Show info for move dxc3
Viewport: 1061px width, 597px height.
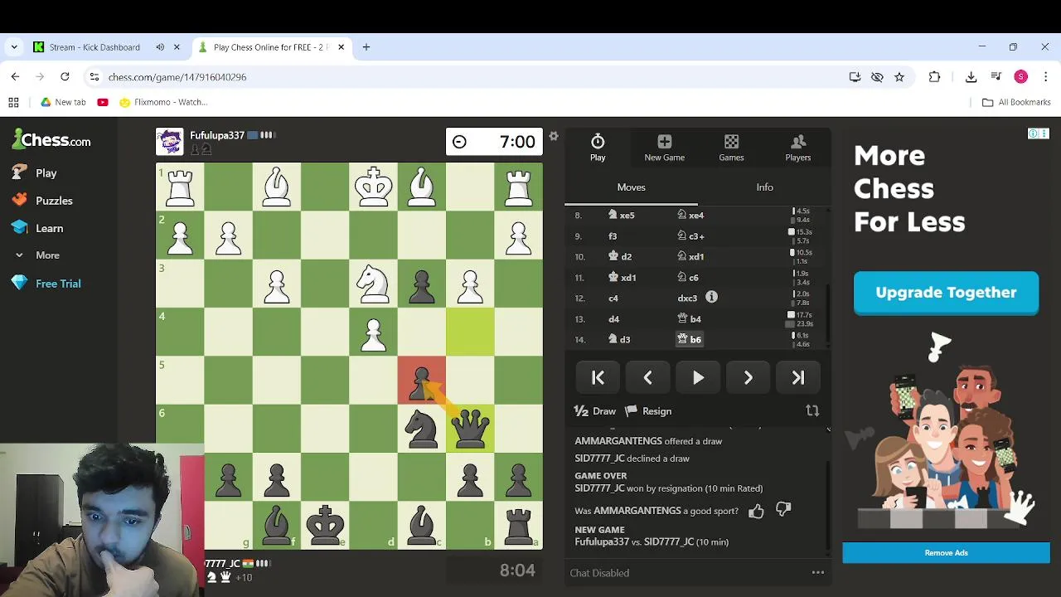point(711,297)
